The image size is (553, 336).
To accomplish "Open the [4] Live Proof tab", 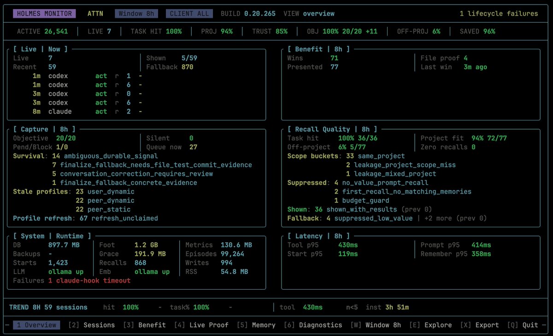I will click(201, 325).
